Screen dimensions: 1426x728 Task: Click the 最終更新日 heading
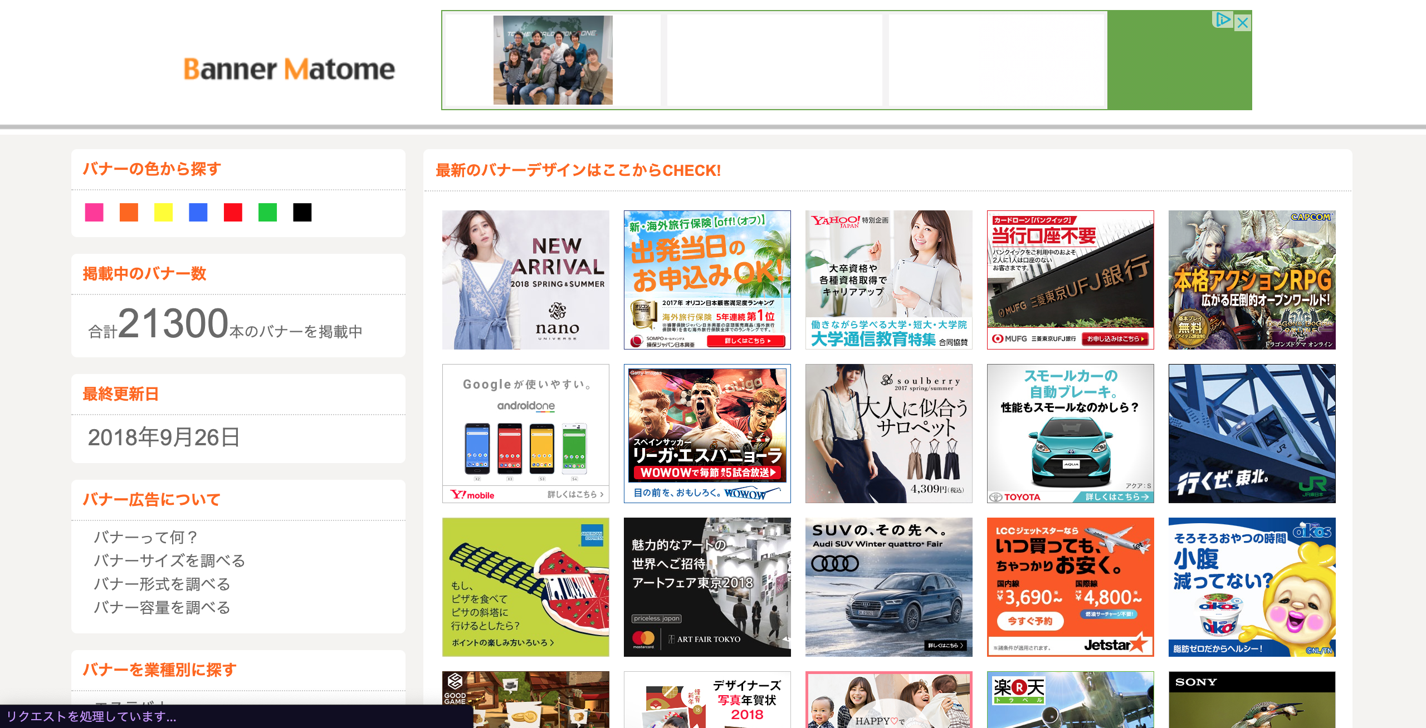[x=121, y=393]
